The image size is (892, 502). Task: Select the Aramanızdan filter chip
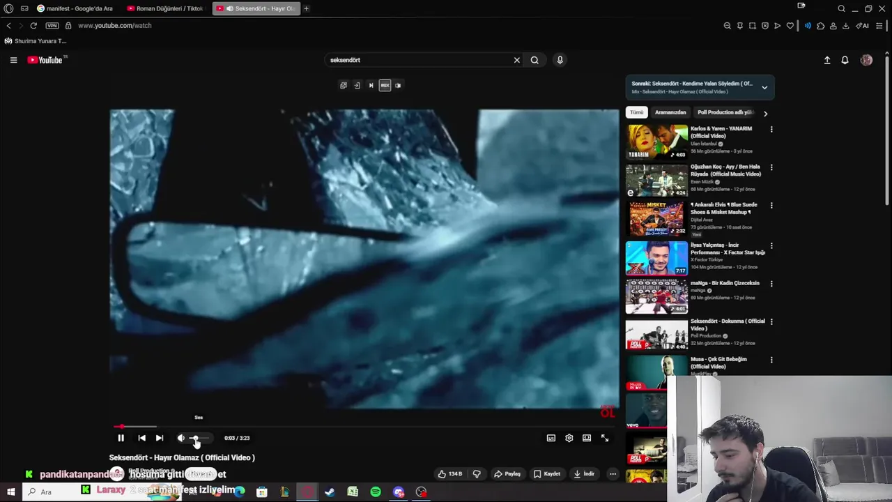click(670, 112)
